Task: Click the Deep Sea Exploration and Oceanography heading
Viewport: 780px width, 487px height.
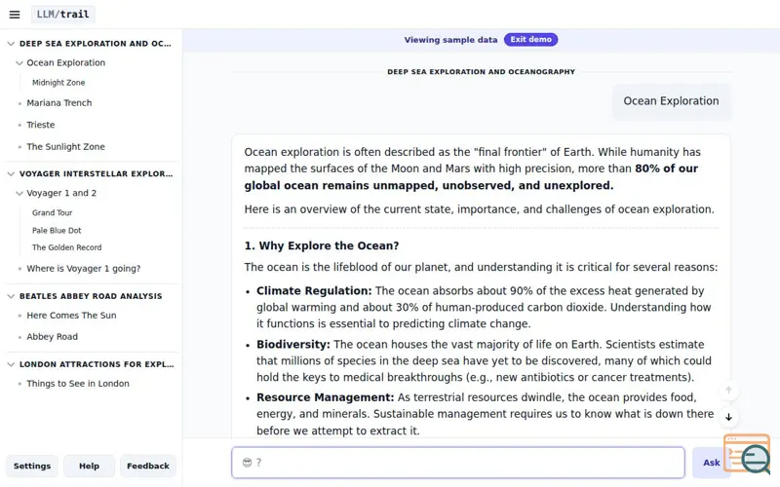Action: (x=481, y=72)
